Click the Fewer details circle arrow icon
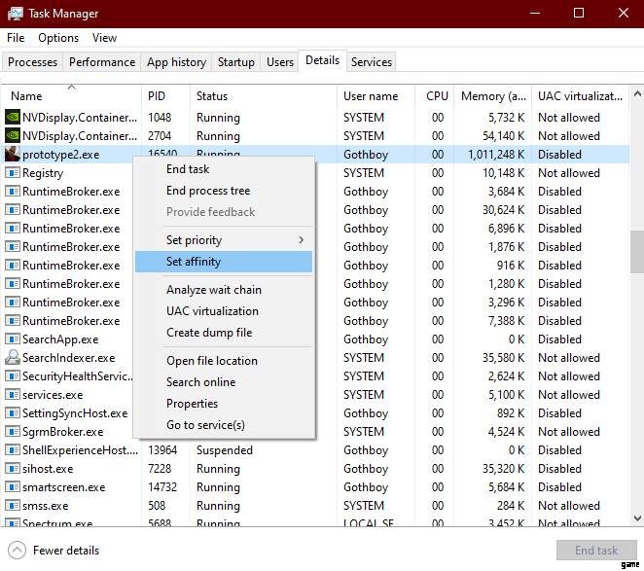 pyautogui.click(x=17, y=550)
